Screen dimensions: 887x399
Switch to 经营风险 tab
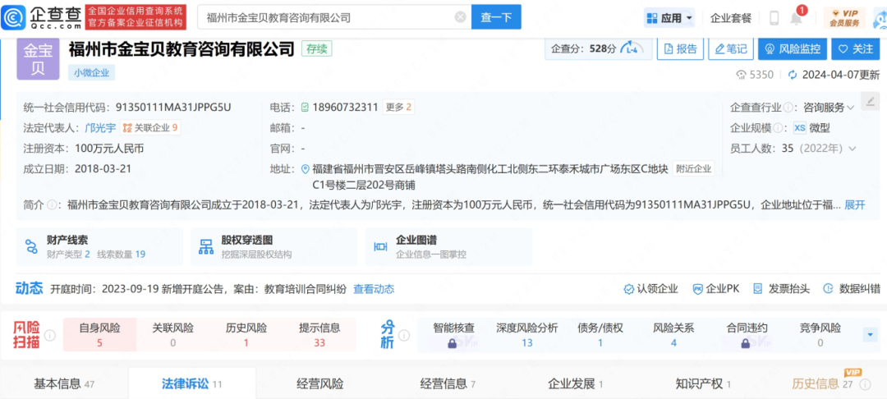(x=319, y=384)
